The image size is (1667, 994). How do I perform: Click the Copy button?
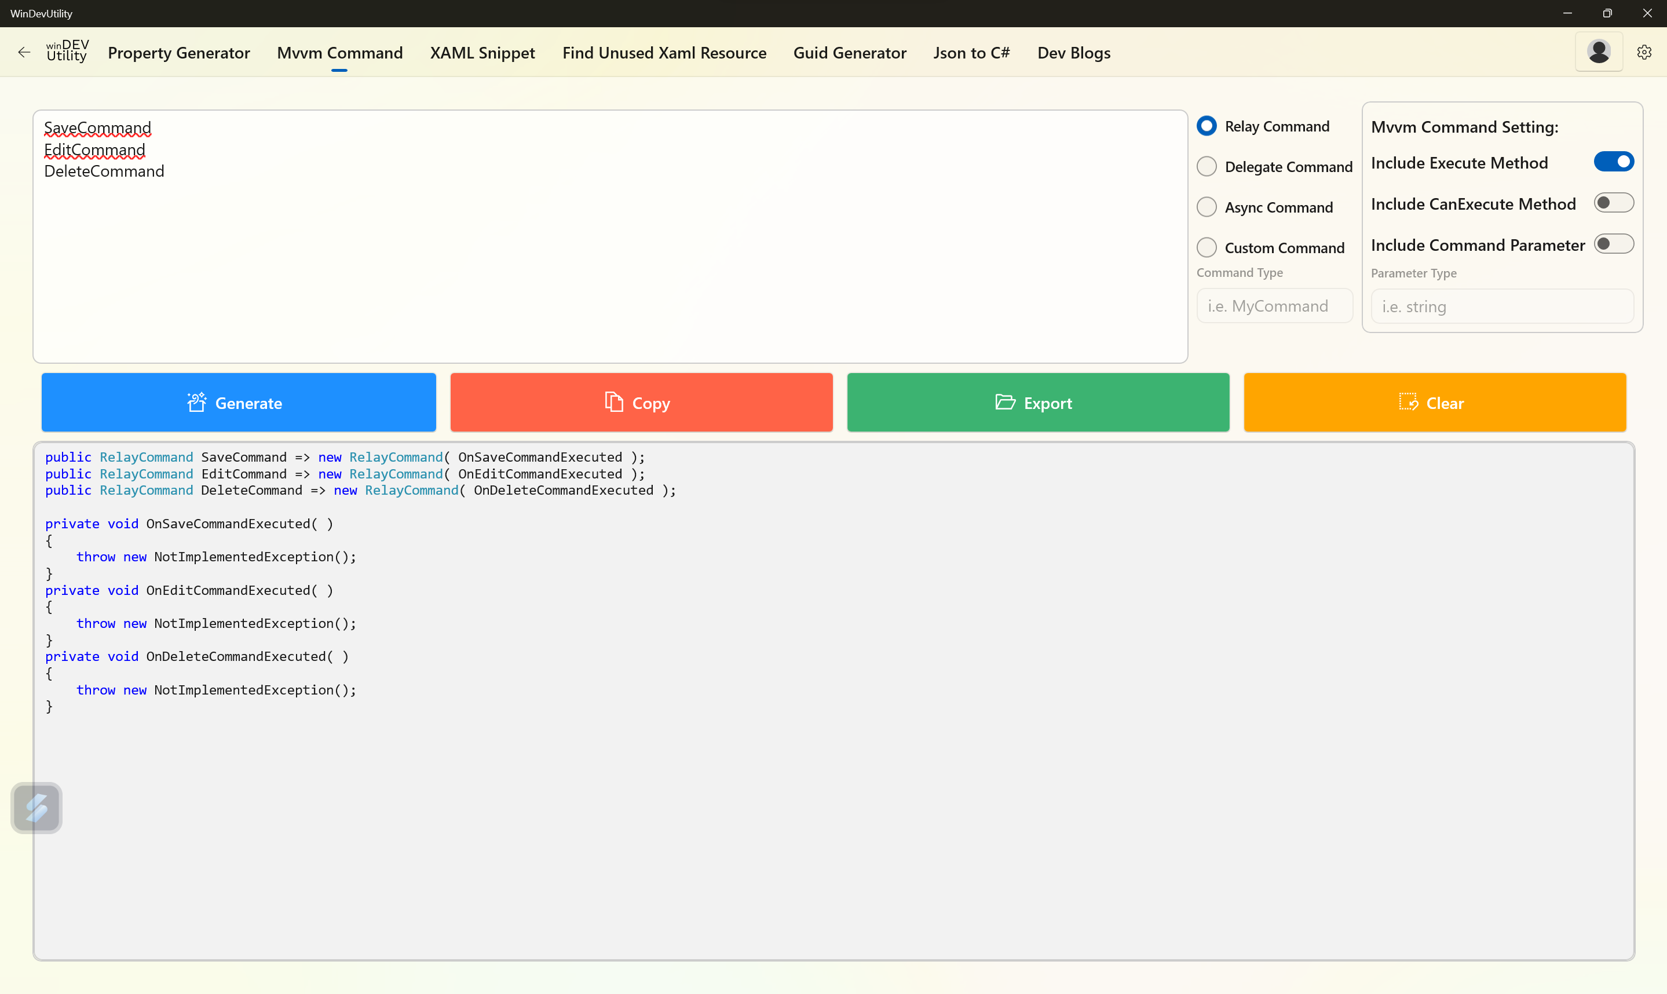click(641, 403)
